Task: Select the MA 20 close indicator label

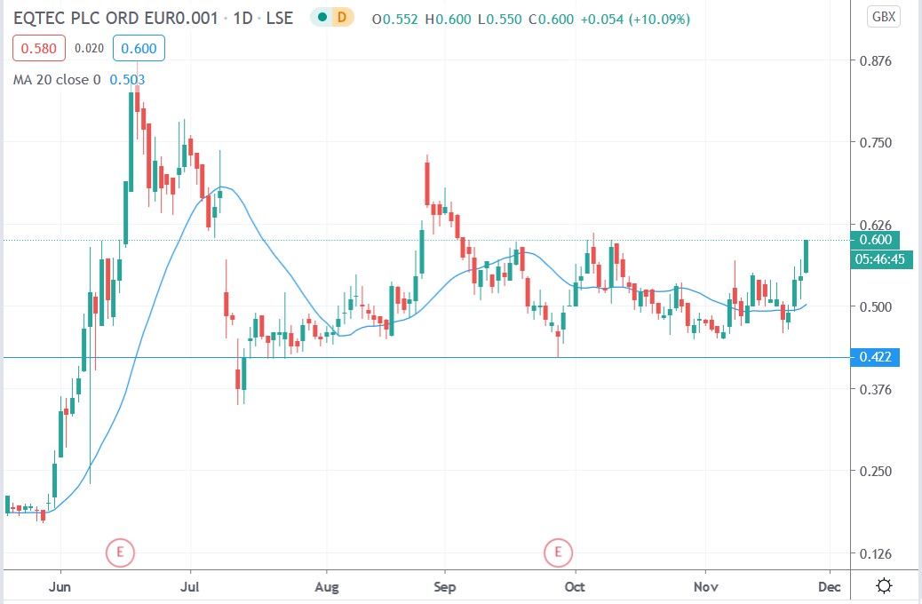Action: (x=52, y=80)
